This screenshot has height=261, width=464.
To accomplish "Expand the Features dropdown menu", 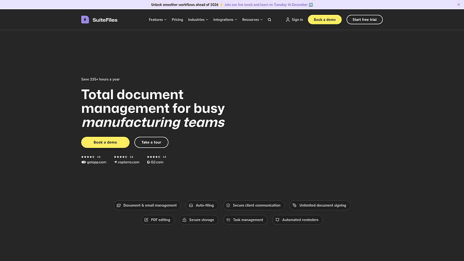I will click(x=157, y=20).
